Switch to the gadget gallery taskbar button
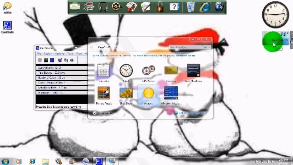This screenshot has height=165, width=293. click(x=112, y=161)
